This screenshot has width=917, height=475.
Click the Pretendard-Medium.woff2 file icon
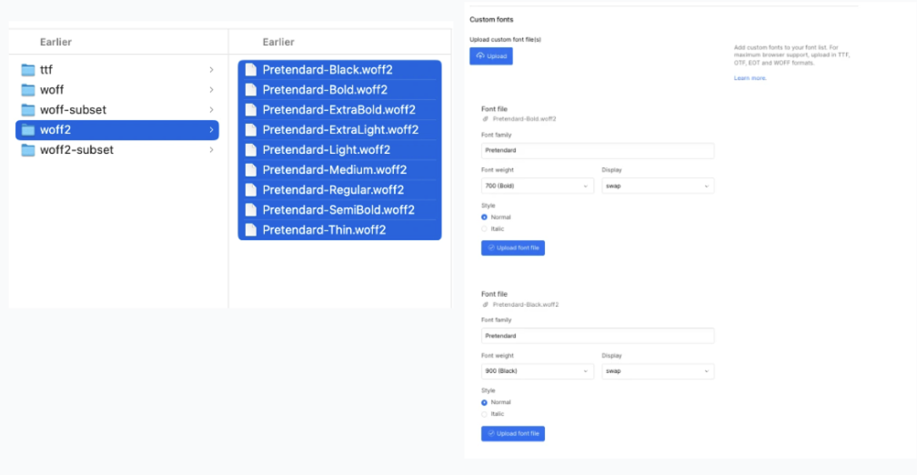pos(251,170)
